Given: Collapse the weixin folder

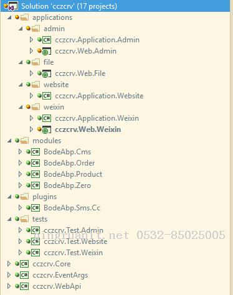Looking at the screenshot, I should tap(21, 107).
